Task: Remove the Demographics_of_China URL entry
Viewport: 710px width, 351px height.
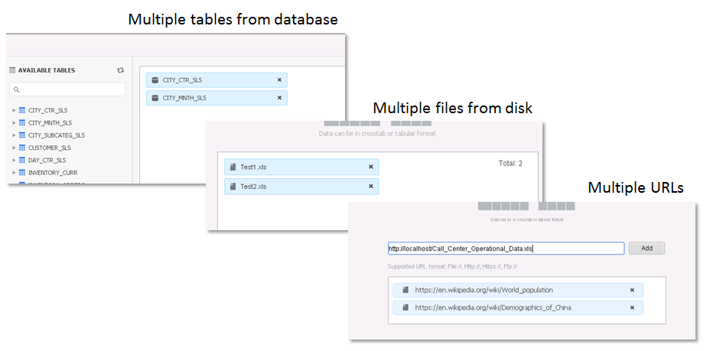Action: point(632,307)
